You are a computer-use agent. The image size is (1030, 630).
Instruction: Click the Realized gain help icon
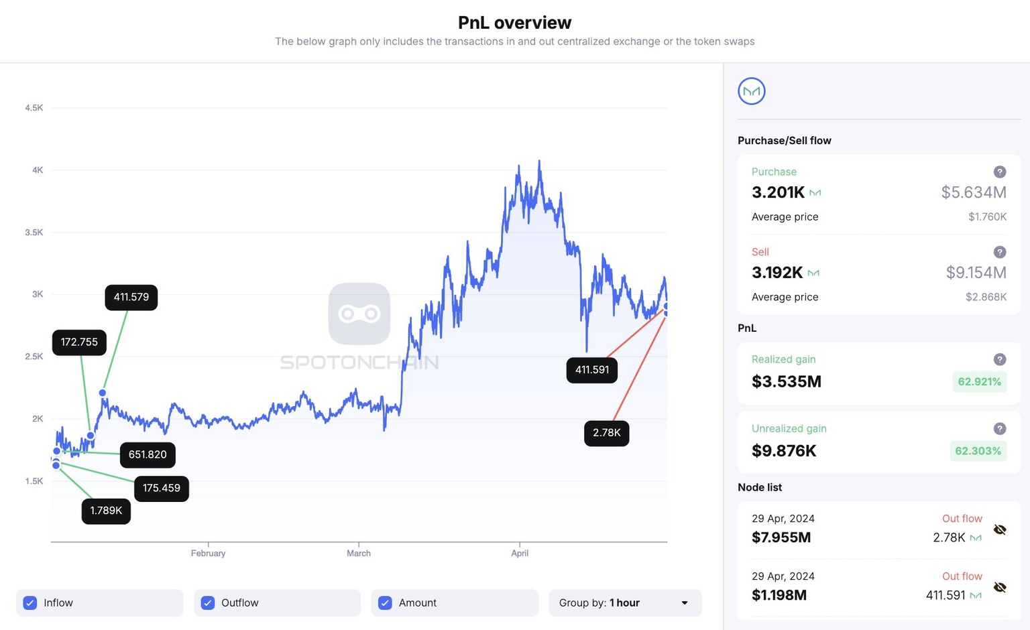point(999,359)
